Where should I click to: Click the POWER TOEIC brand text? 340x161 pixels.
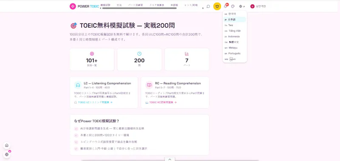click(x=88, y=6)
